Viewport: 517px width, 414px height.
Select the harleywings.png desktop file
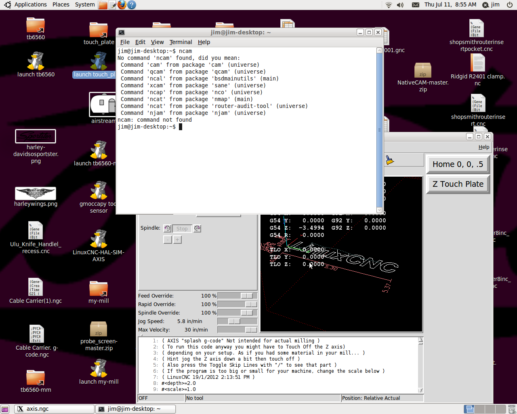pos(36,193)
